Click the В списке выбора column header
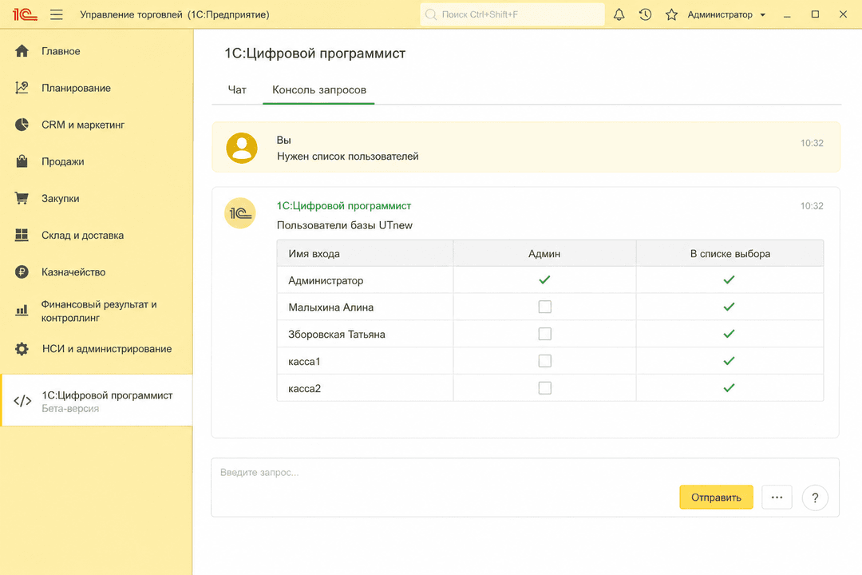Screen dimensions: 862x575 pos(730,254)
